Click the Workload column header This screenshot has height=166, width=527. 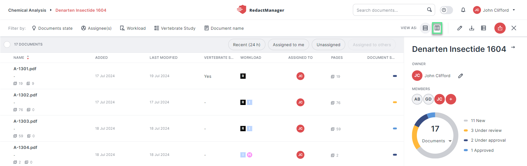pos(251,58)
